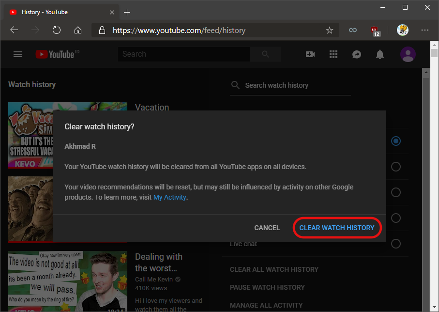Click the Search watch history field
The image size is (439, 312).
(295, 85)
